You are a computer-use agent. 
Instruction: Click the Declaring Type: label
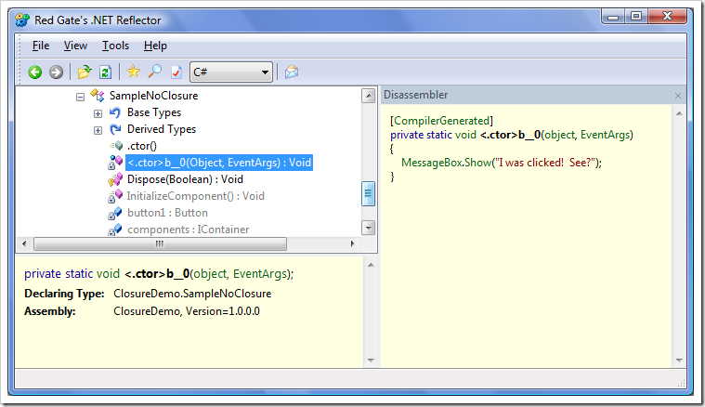coord(64,294)
